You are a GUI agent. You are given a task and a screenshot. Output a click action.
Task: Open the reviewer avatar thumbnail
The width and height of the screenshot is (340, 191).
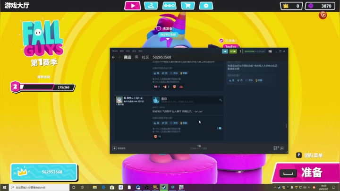coord(119,100)
